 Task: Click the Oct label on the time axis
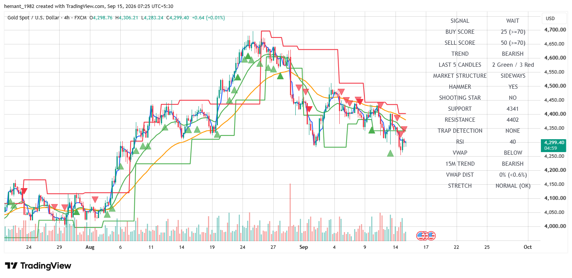[x=528, y=247]
